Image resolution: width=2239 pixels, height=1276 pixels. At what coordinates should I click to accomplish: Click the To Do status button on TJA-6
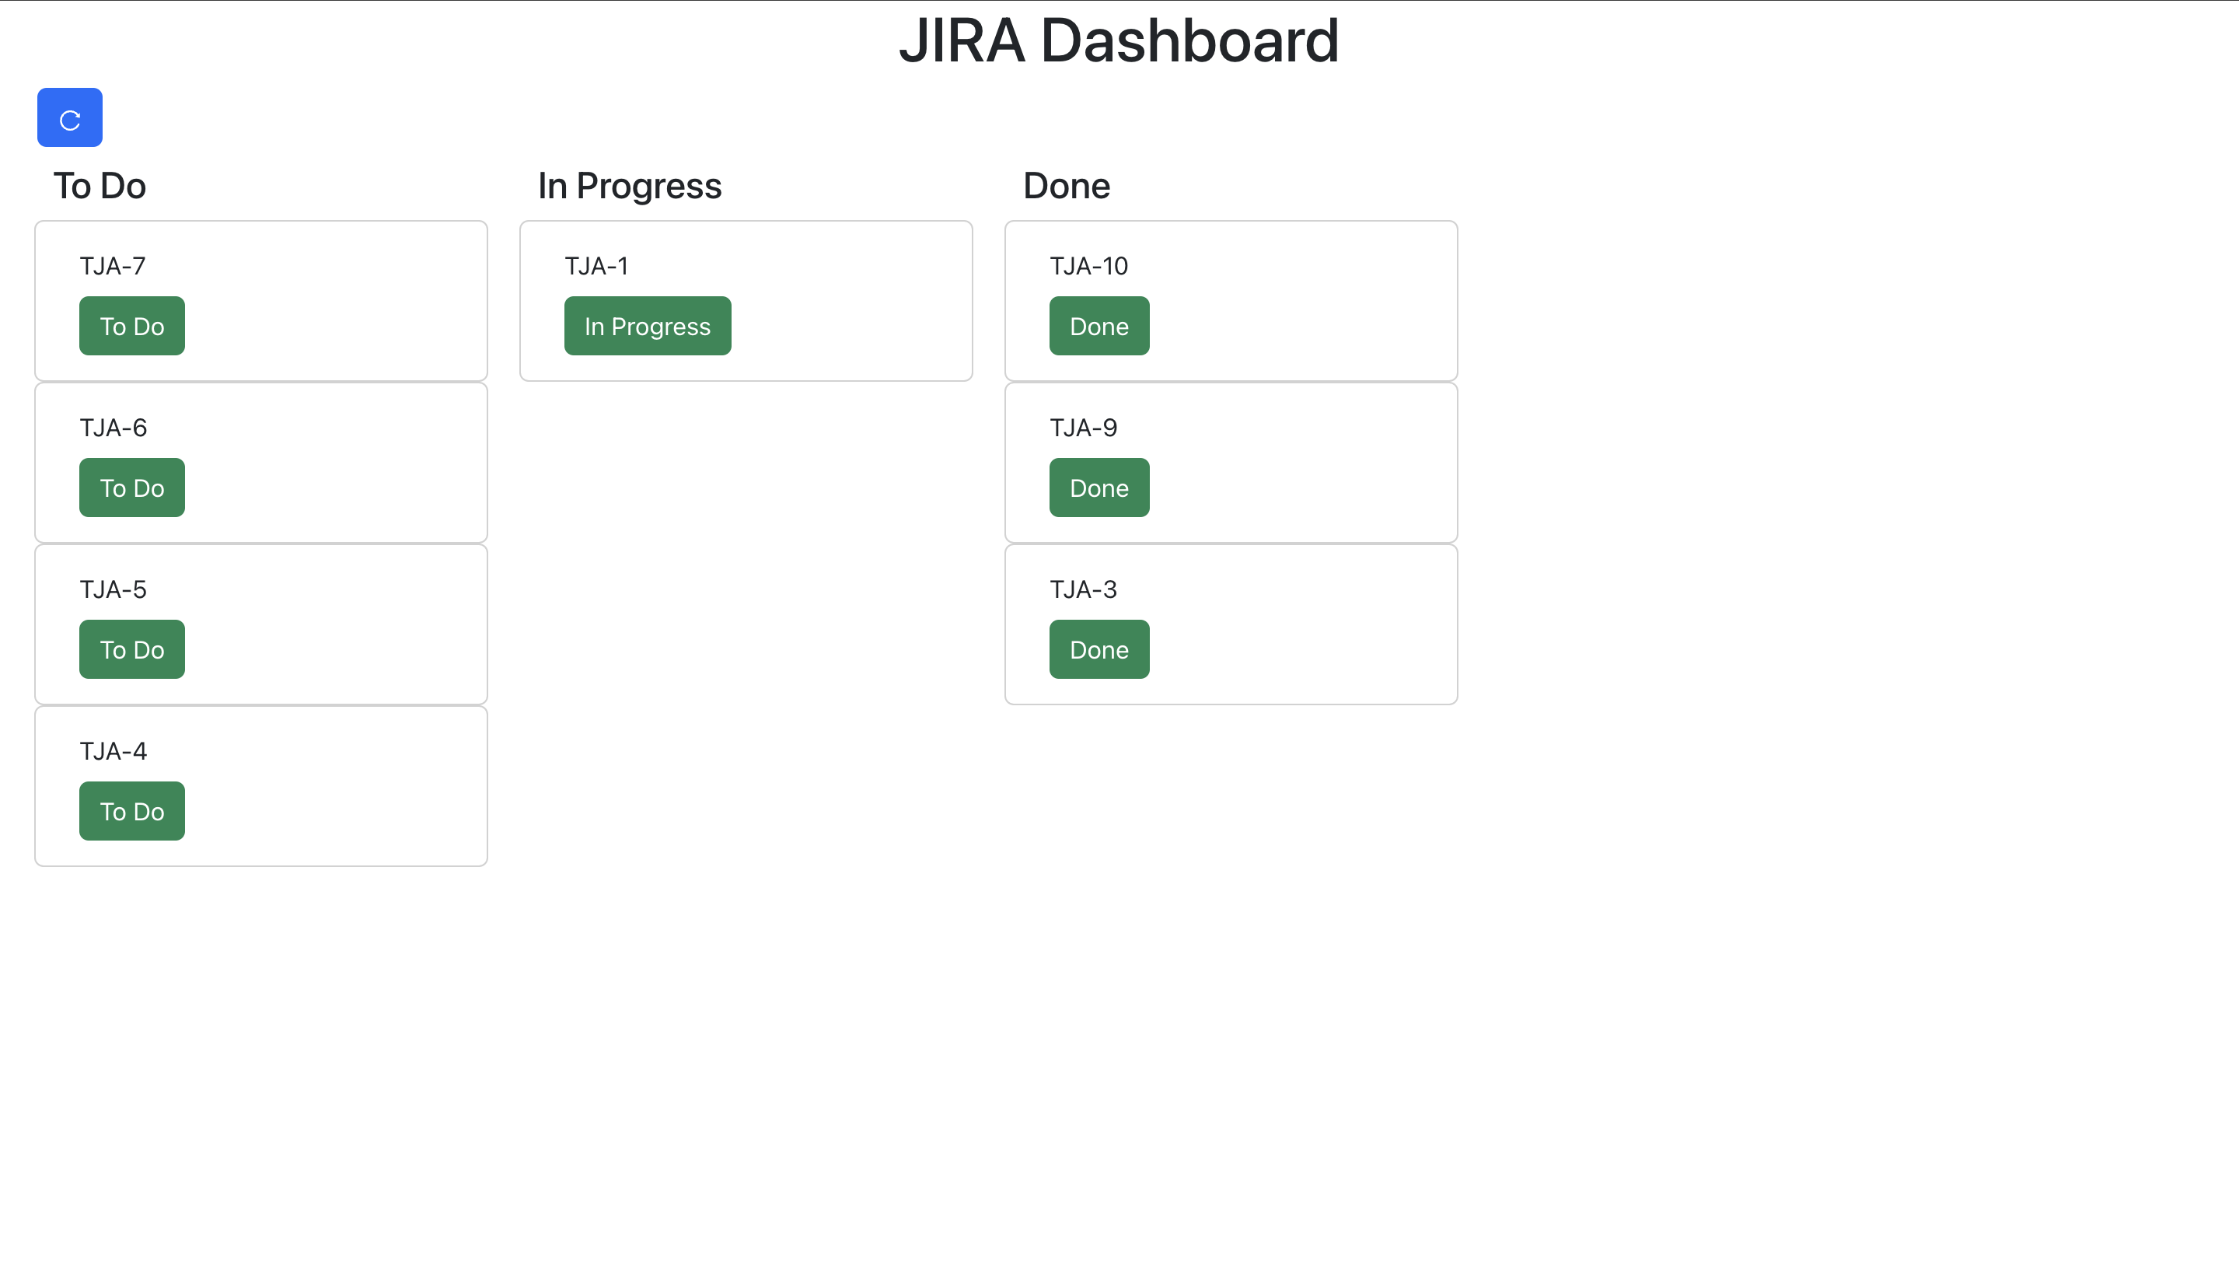click(x=131, y=488)
